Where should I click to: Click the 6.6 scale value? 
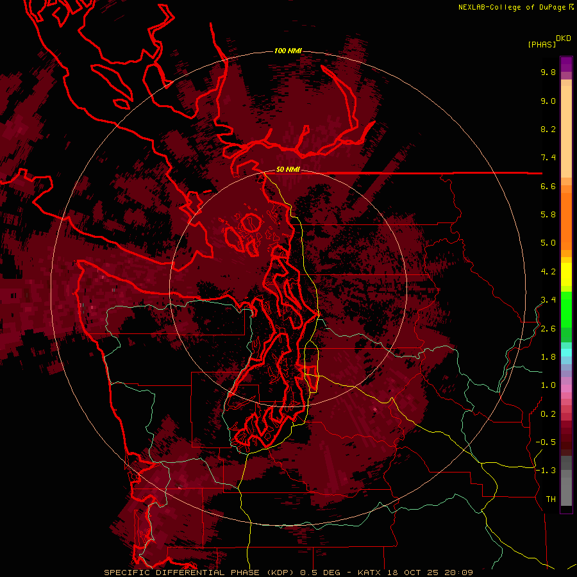[x=548, y=186]
